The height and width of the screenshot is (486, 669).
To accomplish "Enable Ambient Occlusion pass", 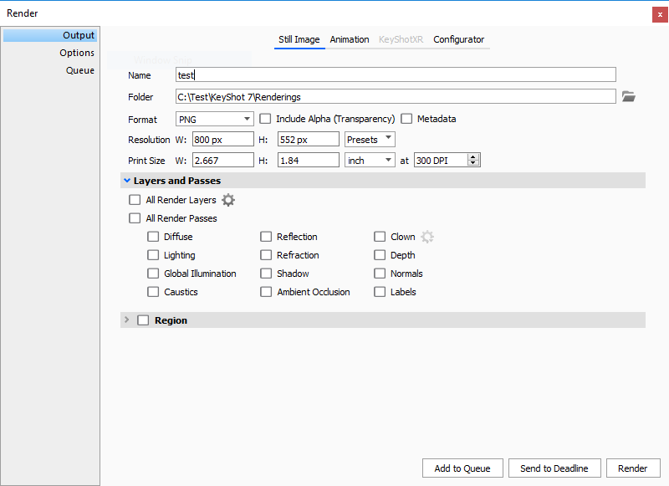I will coord(266,292).
